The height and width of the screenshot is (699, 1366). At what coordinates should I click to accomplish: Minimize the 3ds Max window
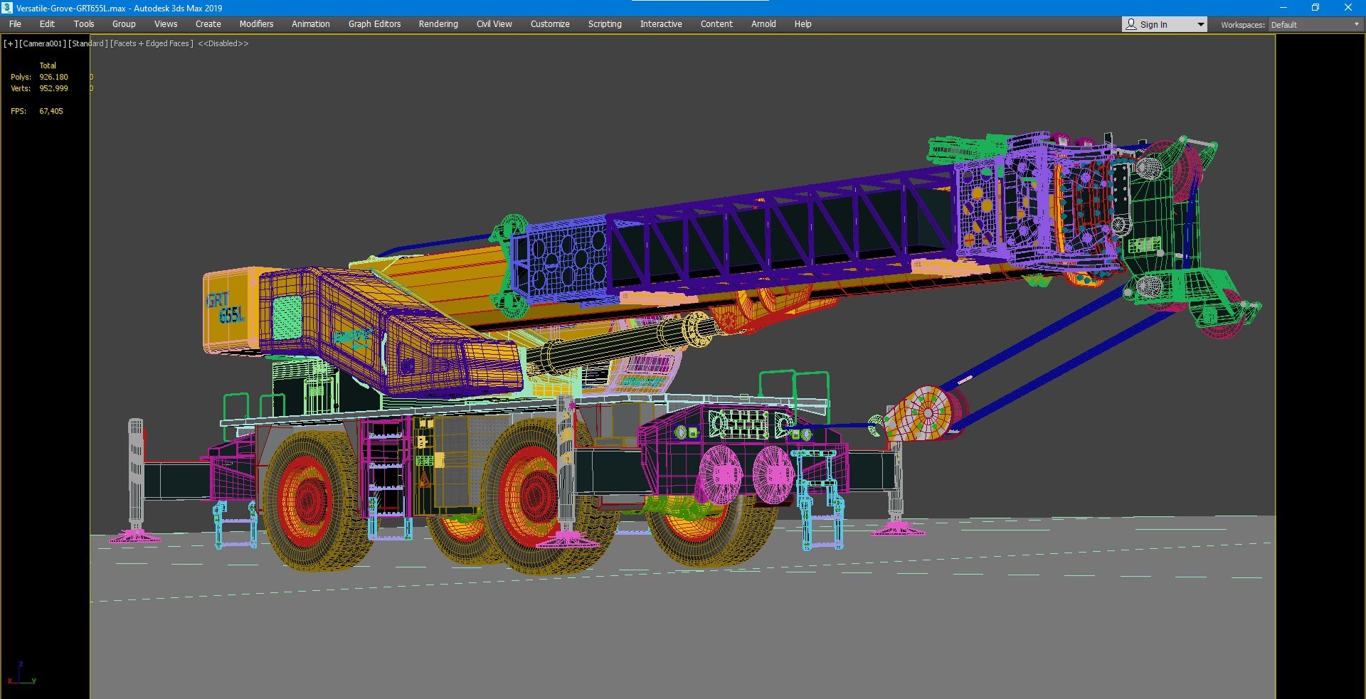pos(1283,8)
